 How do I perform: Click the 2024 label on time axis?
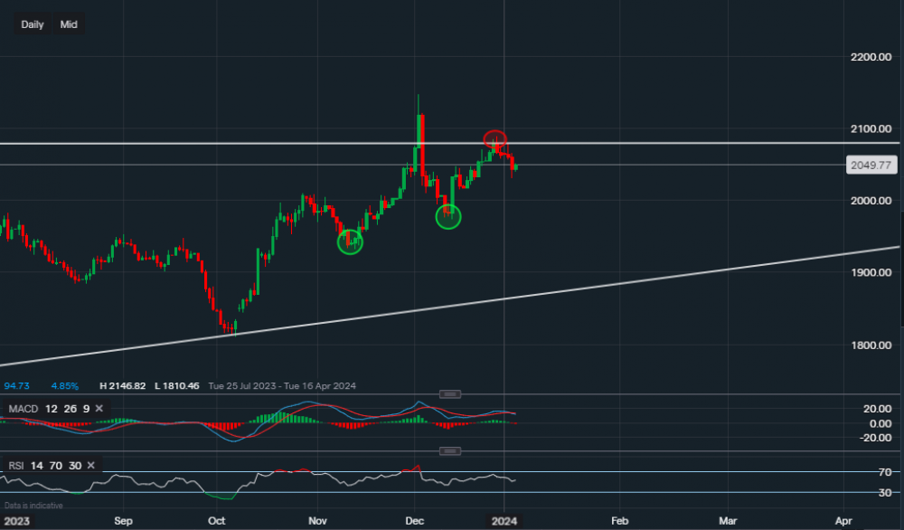click(504, 521)
